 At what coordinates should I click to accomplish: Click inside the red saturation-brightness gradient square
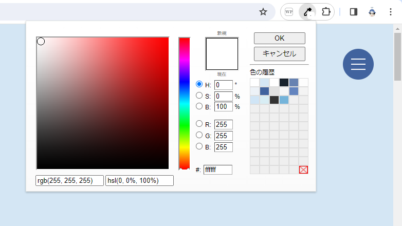coord(102,103)
